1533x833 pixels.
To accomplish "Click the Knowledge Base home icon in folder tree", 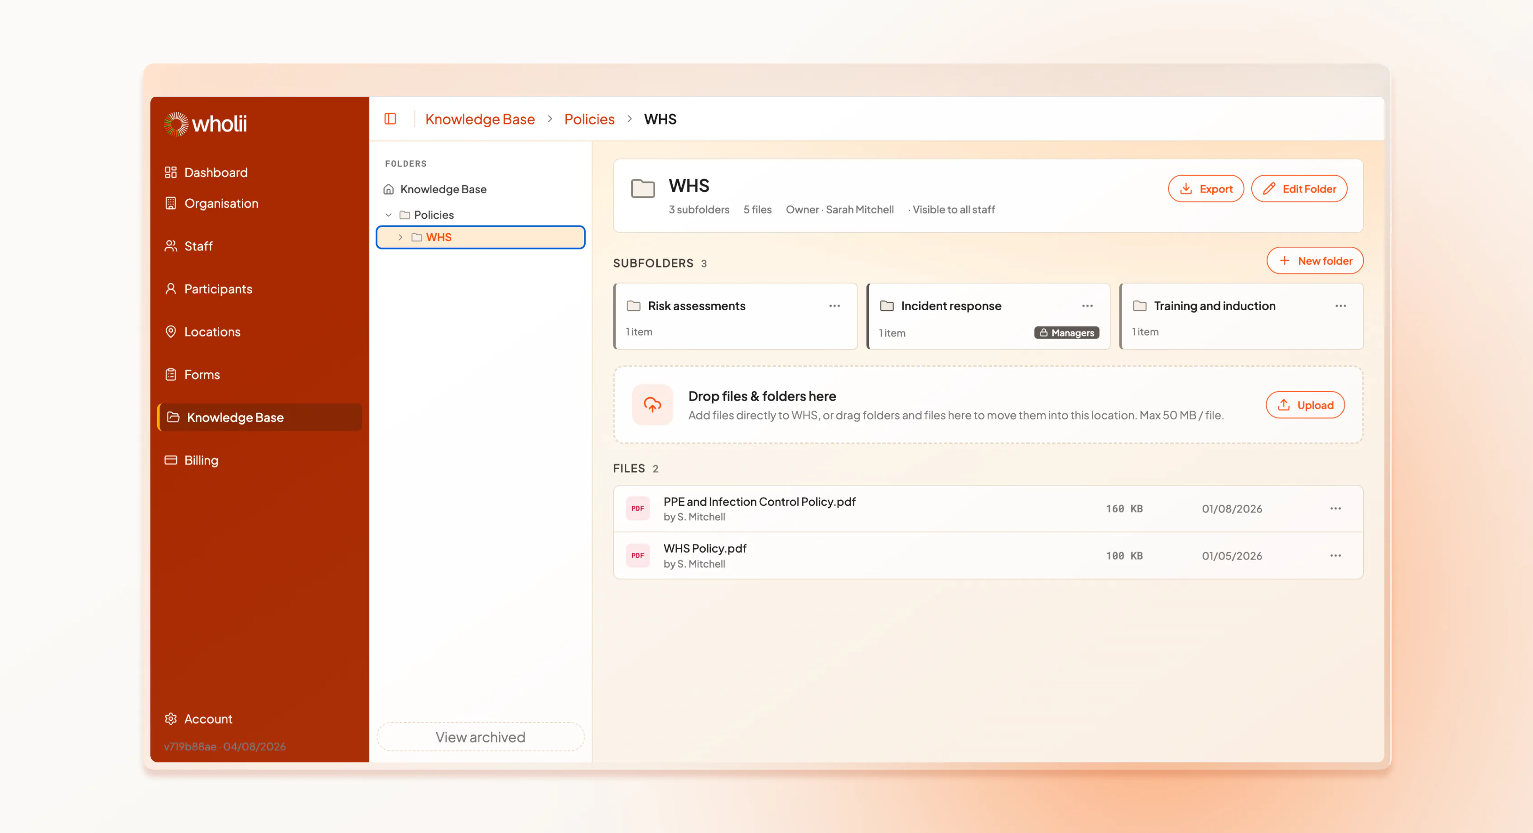I will 389,189.
